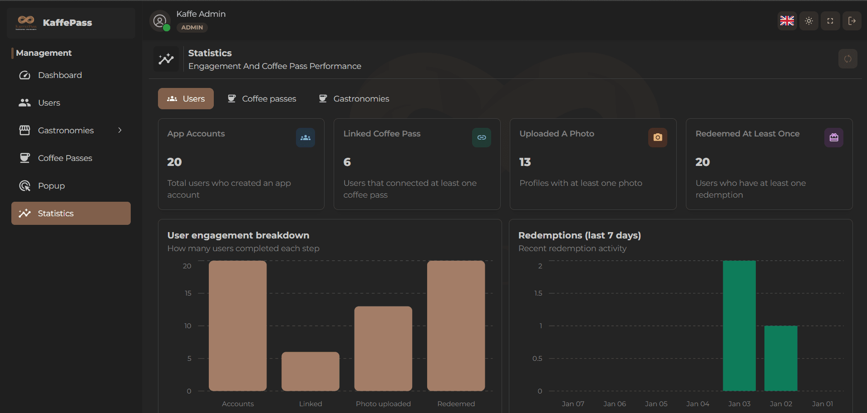Image resolution: width=867 pixels, height=413 pixels.
Task: Open Dashboard from the sidebar
Action: click(60, 75)
